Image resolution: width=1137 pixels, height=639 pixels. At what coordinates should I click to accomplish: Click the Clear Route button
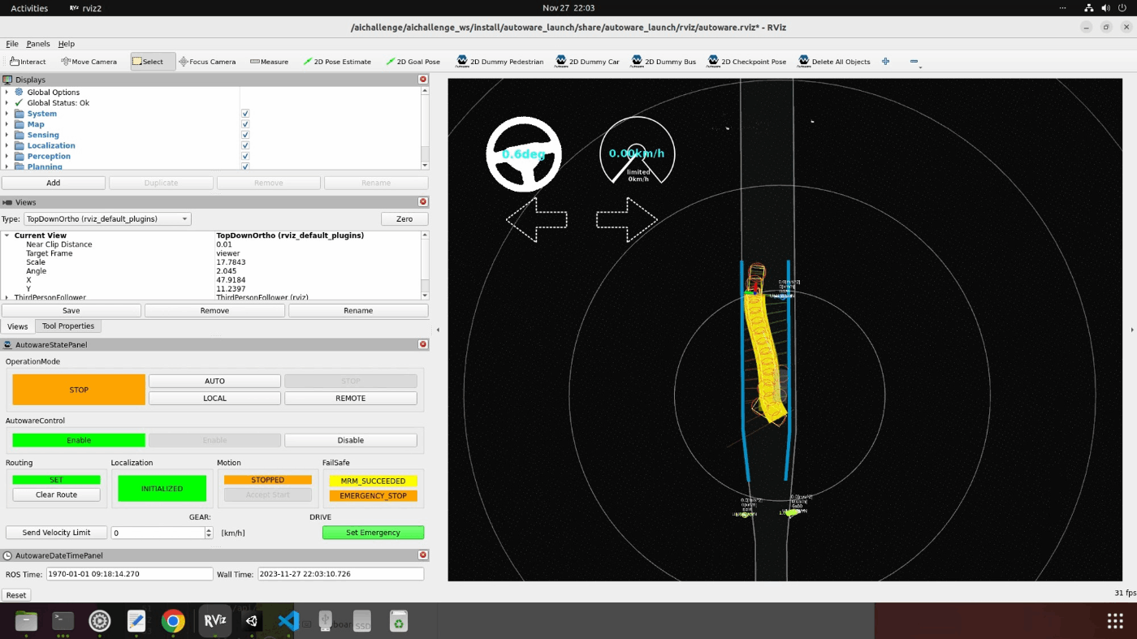point(56,494)
